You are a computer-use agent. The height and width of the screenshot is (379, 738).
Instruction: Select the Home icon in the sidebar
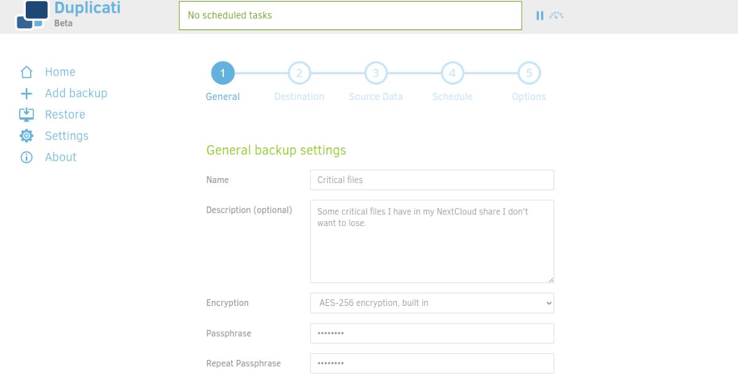[x=26, y=71]
